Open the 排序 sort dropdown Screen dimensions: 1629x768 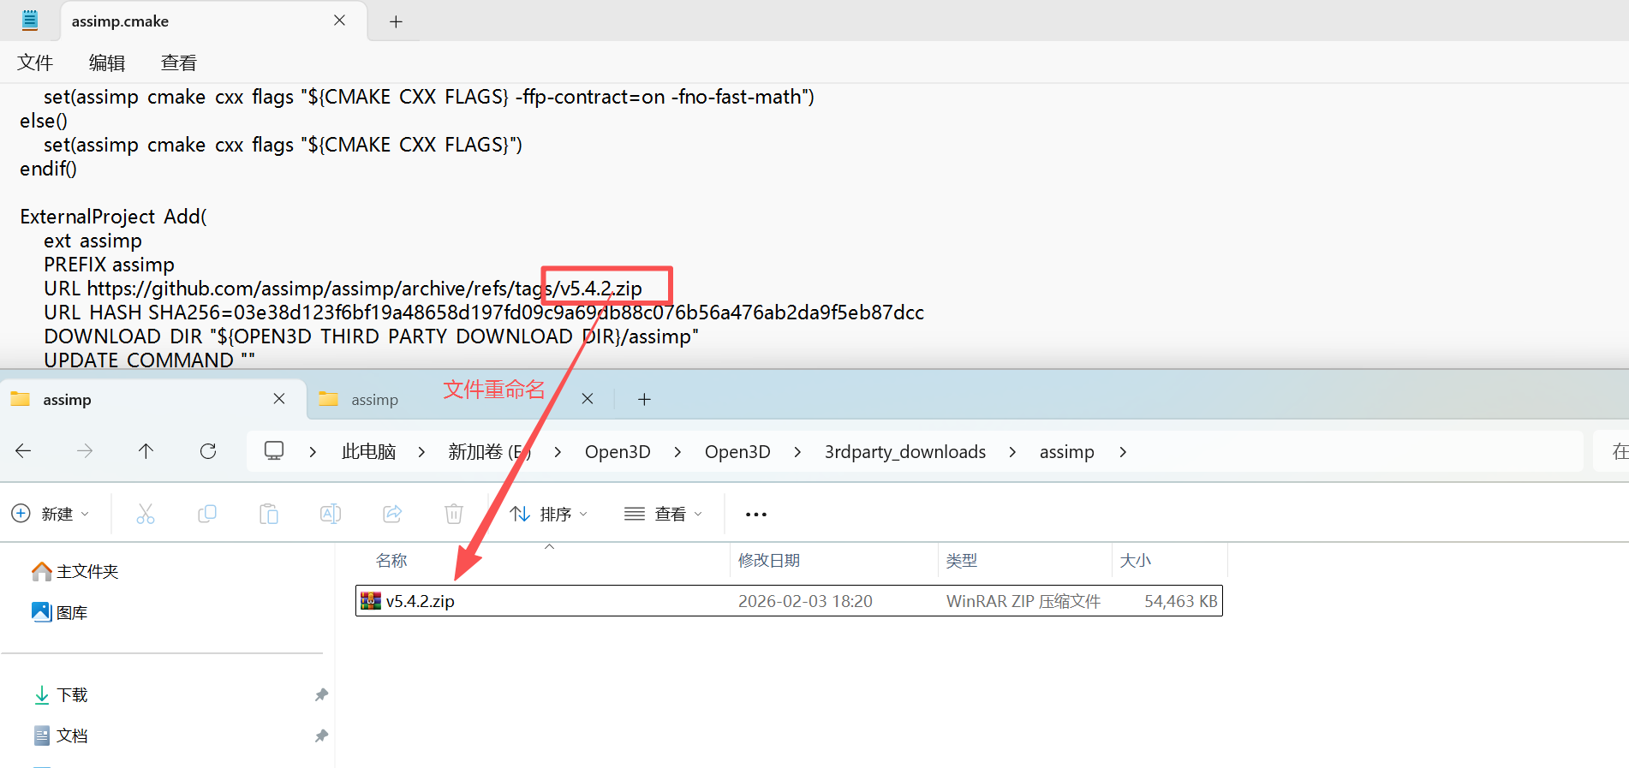pos(548,514)
